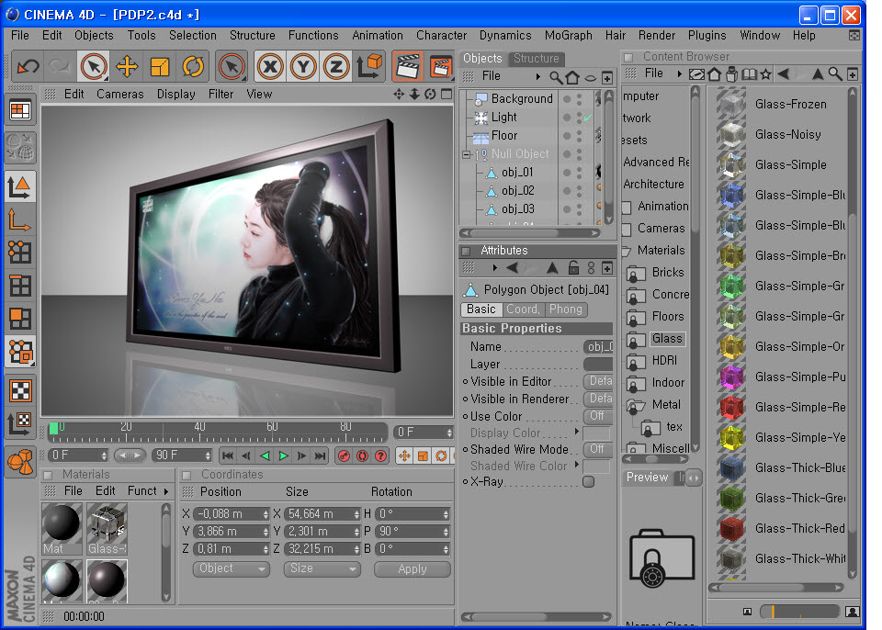The image size is (882, 630).
Task: Open Shaded Wire Mode dropdown
Action: click(598, 449)
